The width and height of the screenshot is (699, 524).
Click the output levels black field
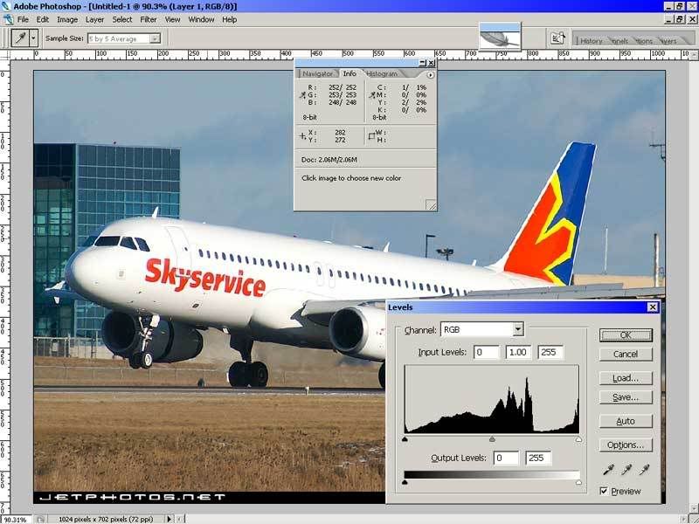tap(506, 458)
